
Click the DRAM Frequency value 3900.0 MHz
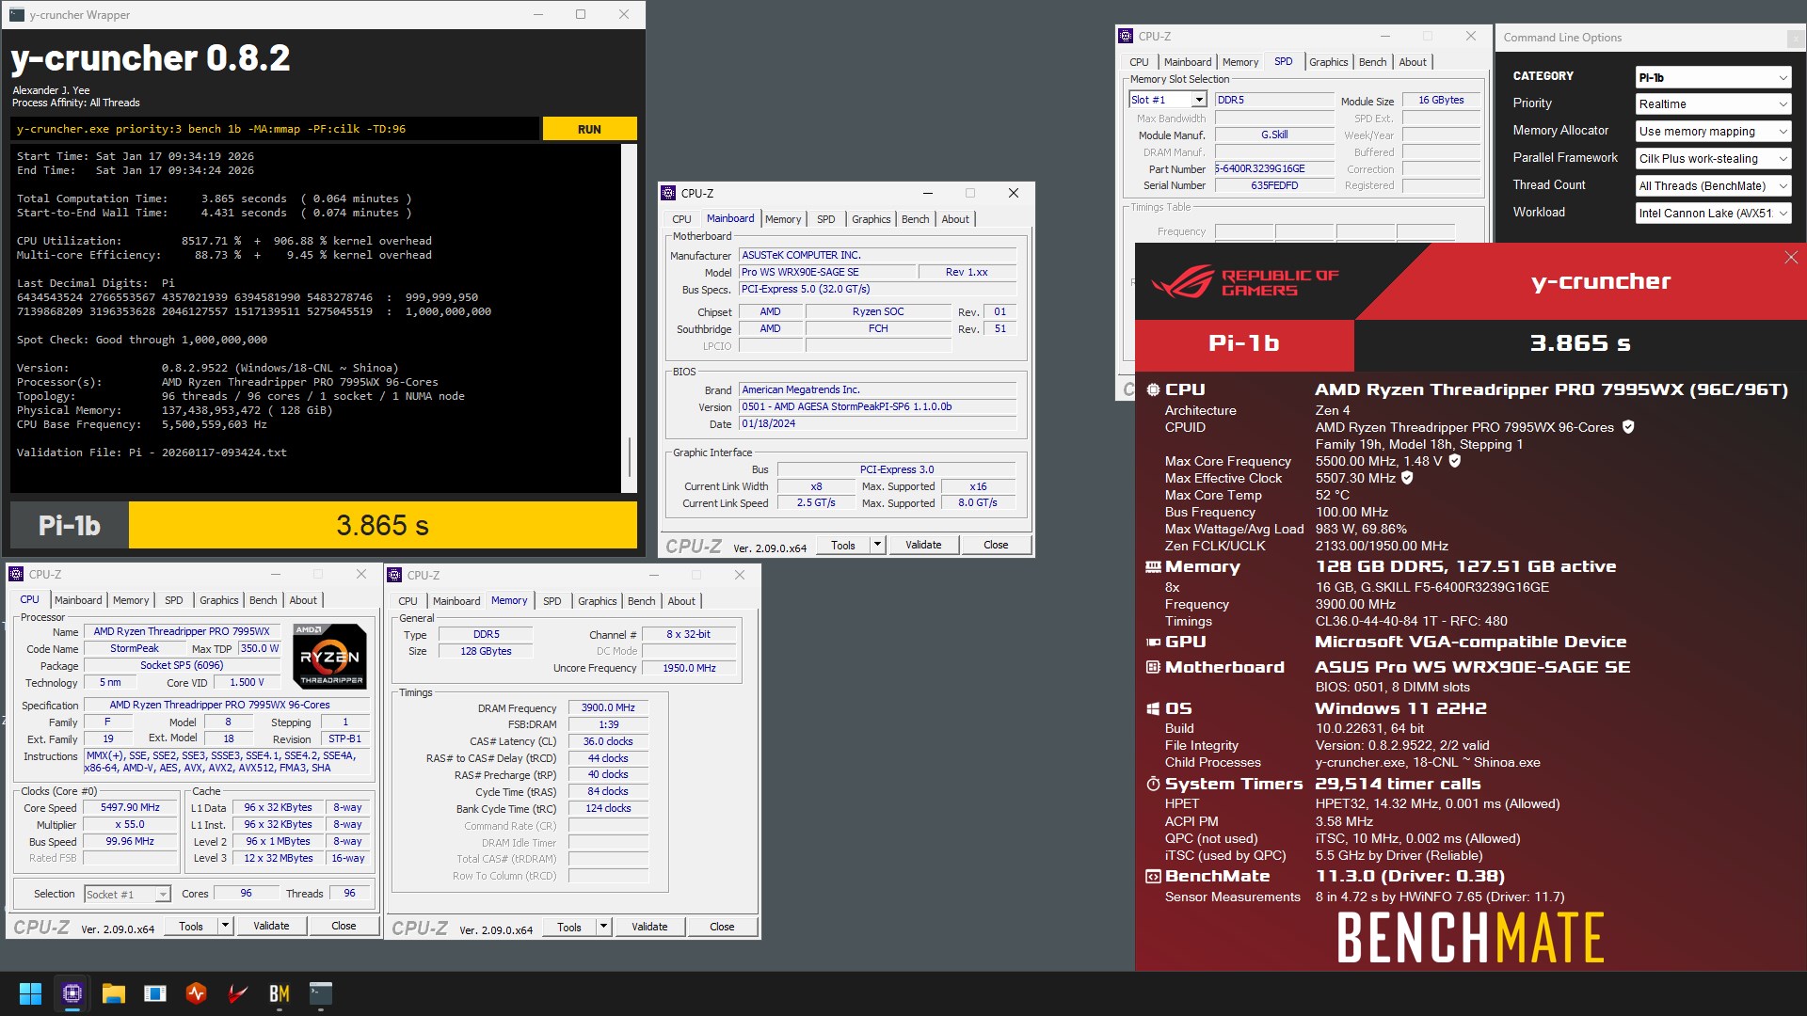(x=608, y=707)
